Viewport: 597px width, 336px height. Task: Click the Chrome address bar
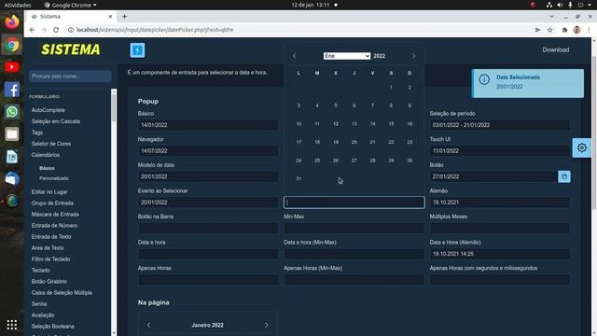(x=297, y=30)
